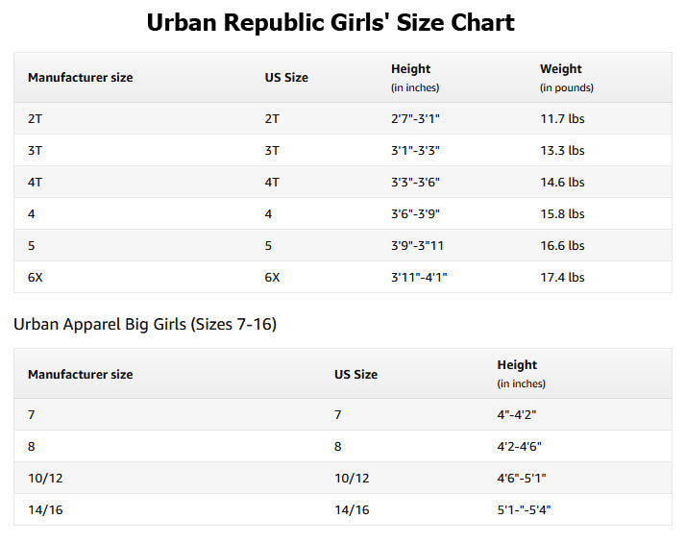Viewport: 686px width, 543px height.
Task: Click the Urban Republic Girls' Size Chart title
Action: pyautogui.click(x=331, y=23)
